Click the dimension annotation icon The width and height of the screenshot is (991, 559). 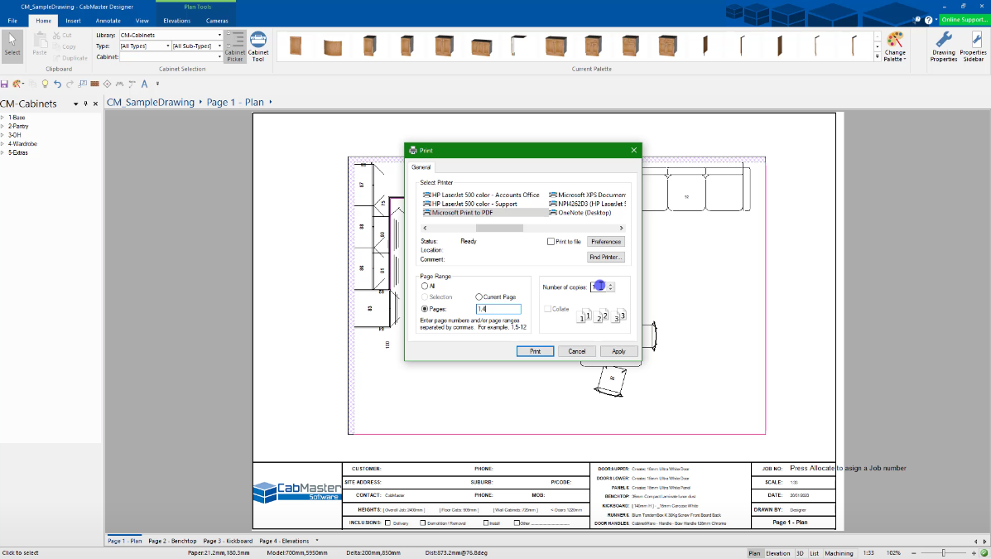coord(119,84)
